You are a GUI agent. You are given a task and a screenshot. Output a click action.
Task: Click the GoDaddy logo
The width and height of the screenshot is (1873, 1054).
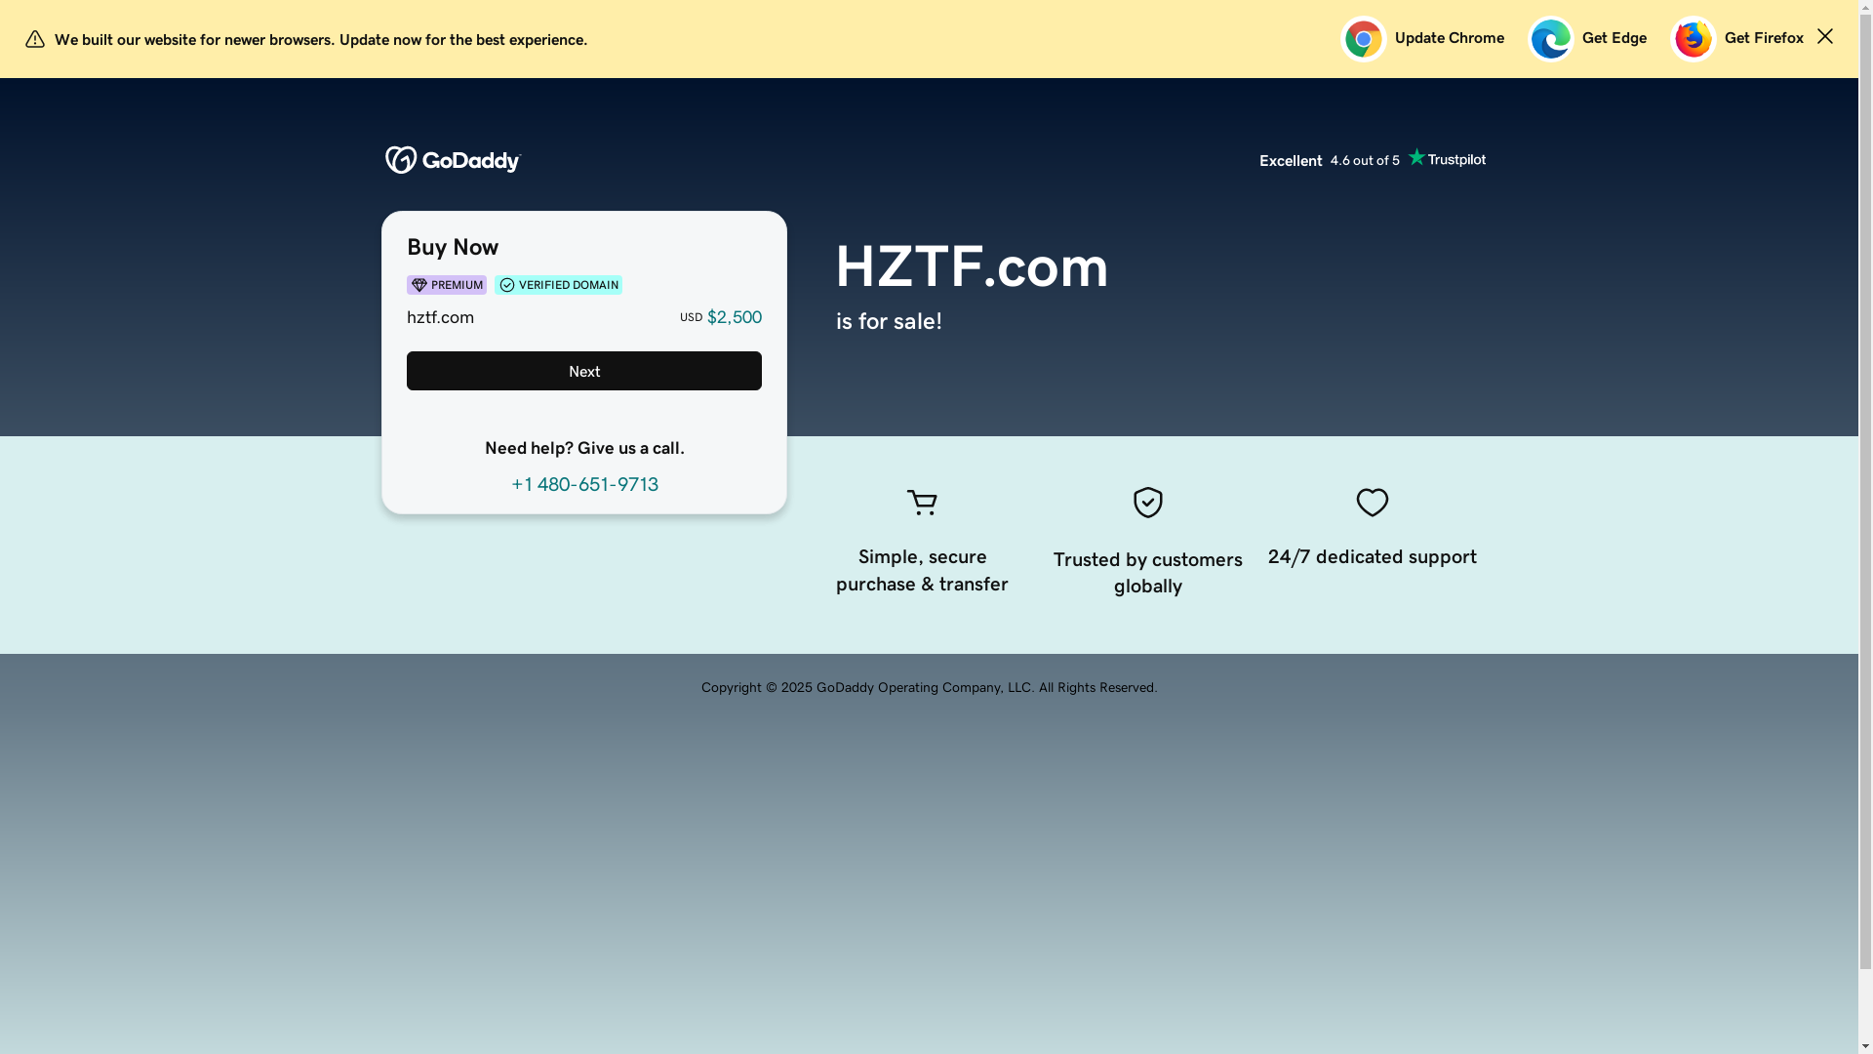453,160
